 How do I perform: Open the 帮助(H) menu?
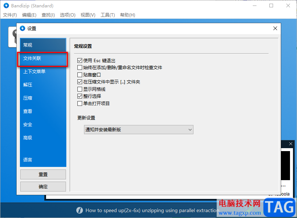click(127, 15)
